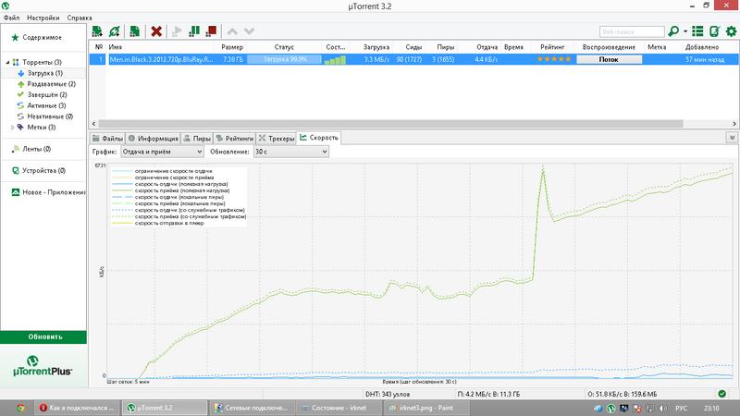Open preferences gear icon
Image resolution: width=740 pixels, height=416 pixels.
(731, 31)
